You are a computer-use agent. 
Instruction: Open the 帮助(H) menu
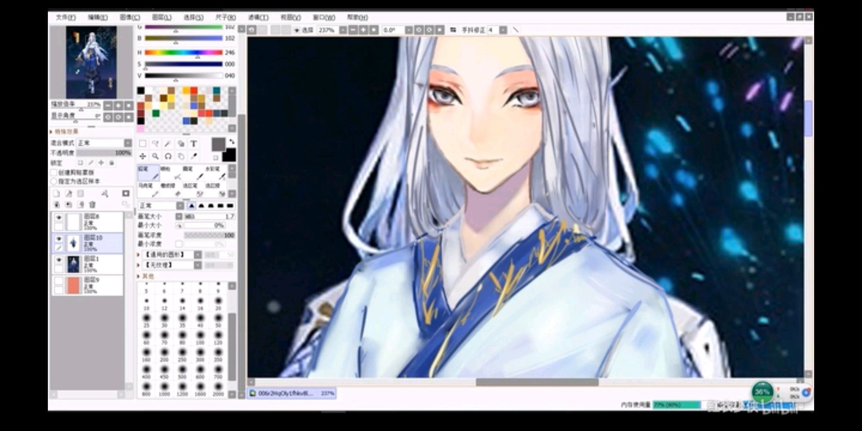tap(357, 17)
